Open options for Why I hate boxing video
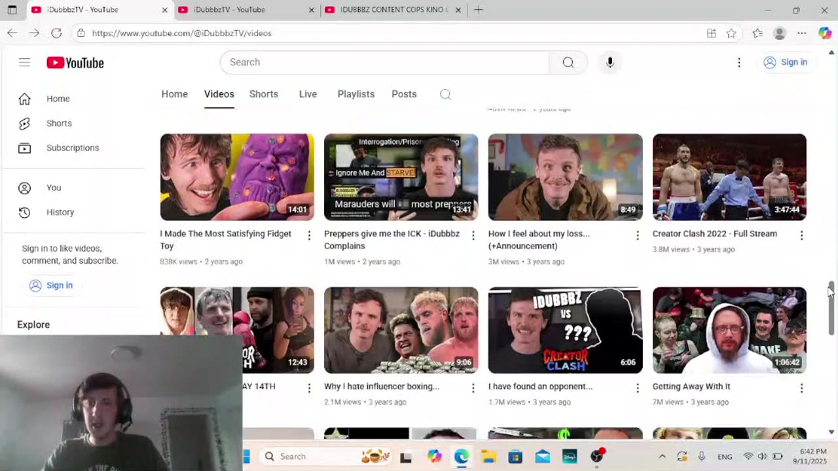This screenshot has width=838, height=471. [473, 388]
